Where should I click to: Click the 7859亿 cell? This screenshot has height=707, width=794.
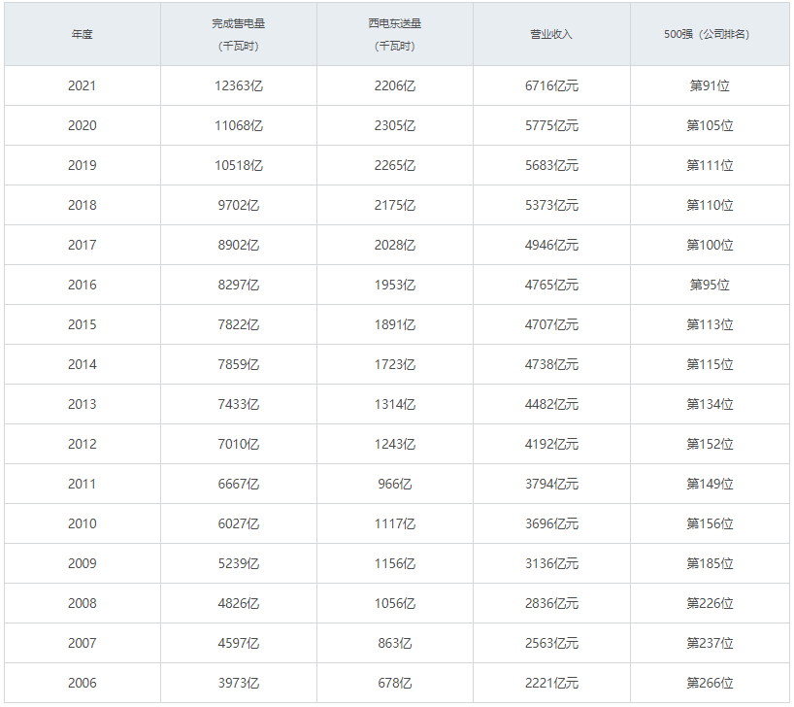[x=239, y=364]
